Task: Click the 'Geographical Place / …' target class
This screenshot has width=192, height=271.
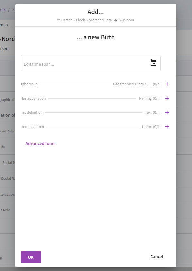Action: point(132,84)
